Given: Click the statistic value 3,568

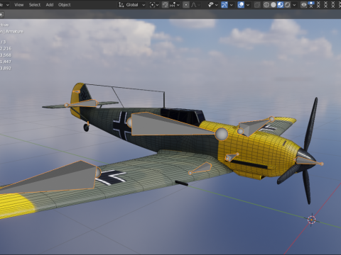Looking at the screenshot, I should pos(6,55).
